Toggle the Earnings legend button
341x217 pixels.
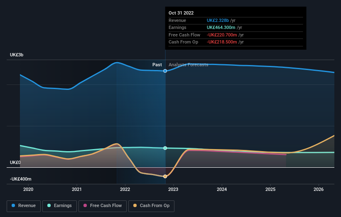[59, 206]
